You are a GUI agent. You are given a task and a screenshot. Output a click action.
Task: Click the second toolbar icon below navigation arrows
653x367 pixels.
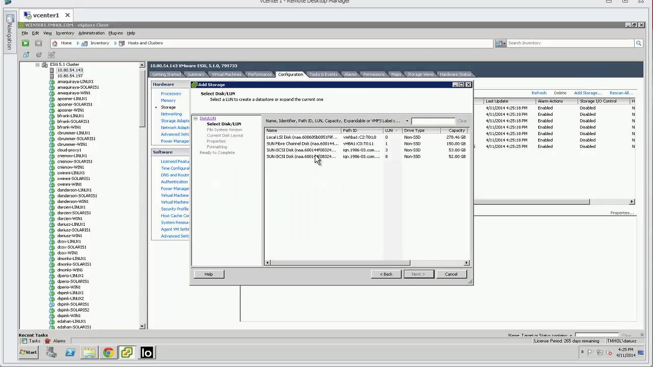(x=39, y=55)
